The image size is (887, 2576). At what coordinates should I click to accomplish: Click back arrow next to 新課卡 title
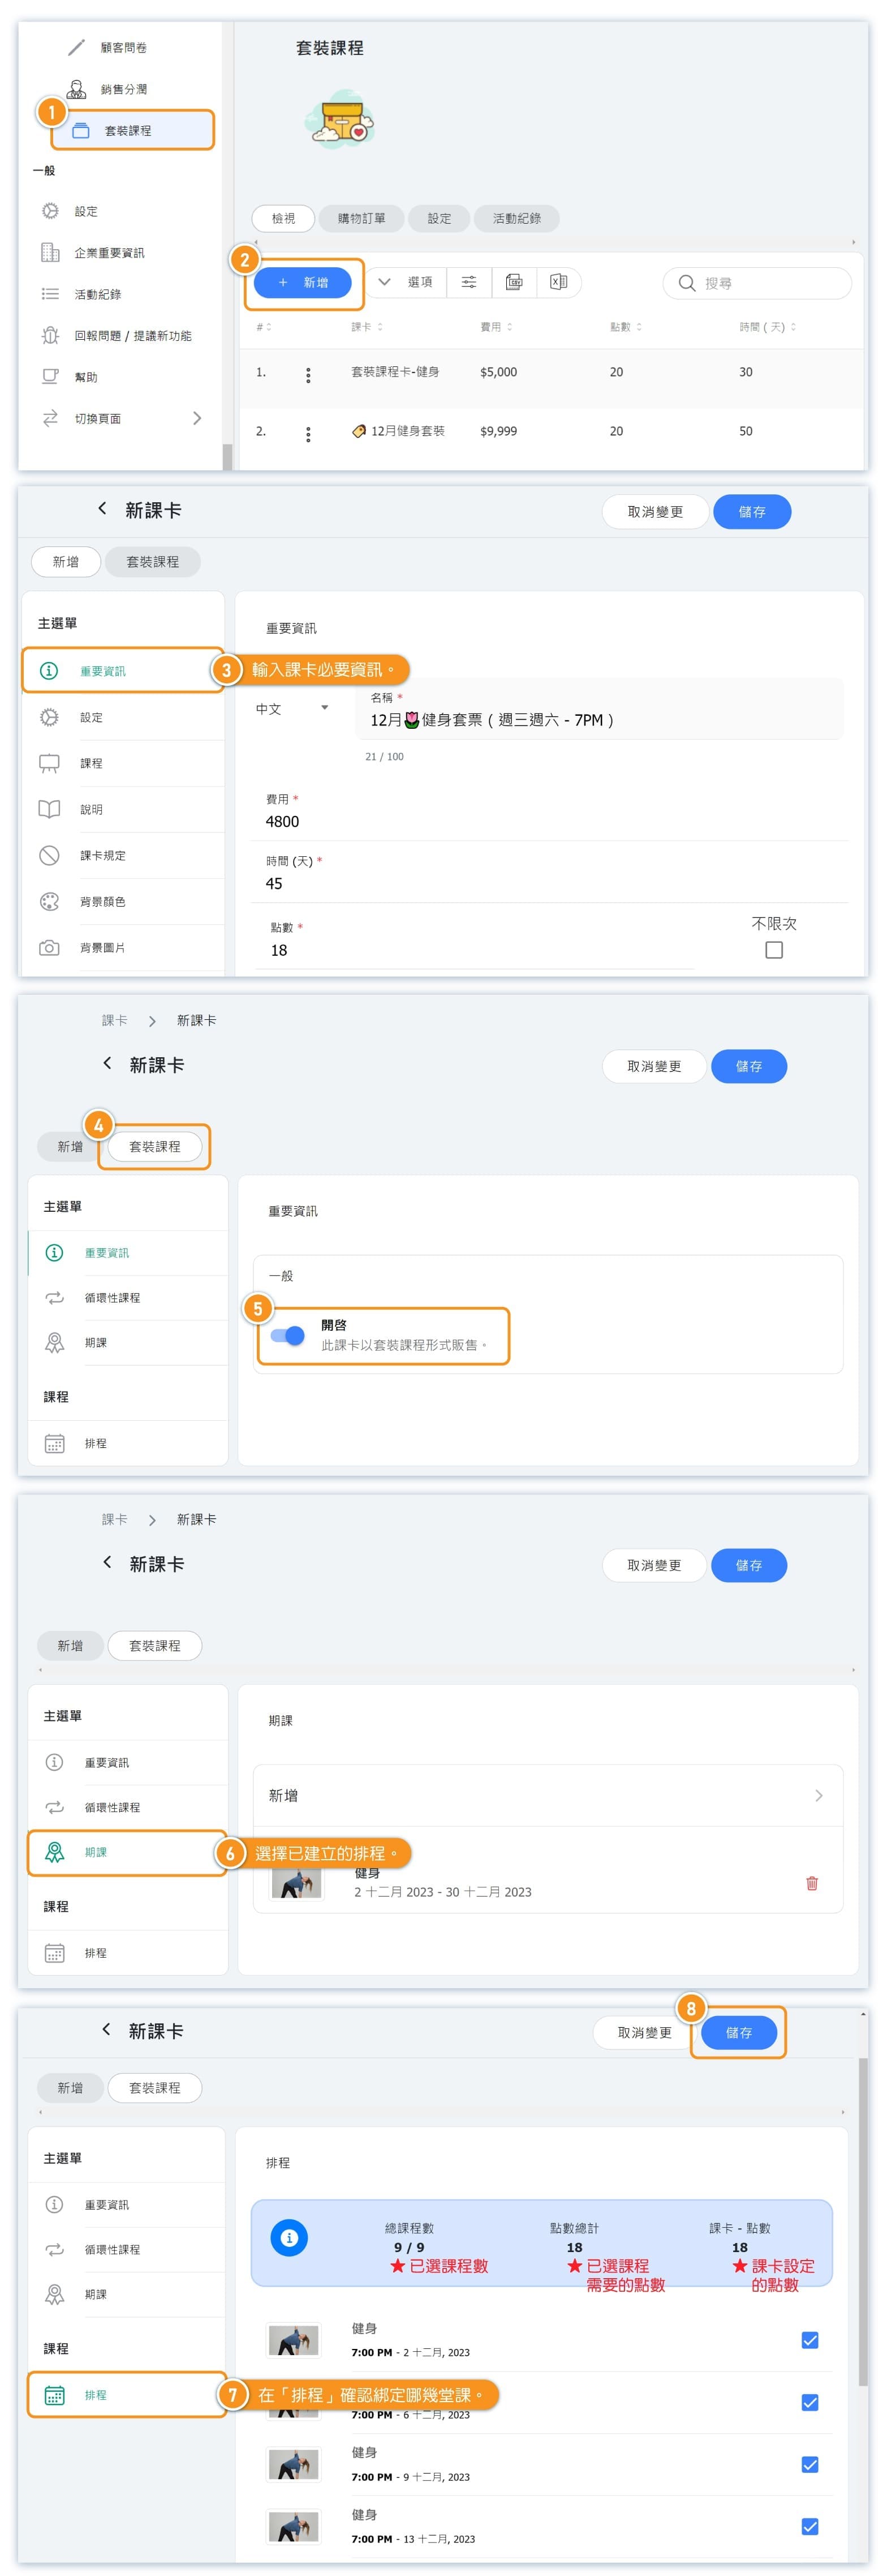point(102,509)
